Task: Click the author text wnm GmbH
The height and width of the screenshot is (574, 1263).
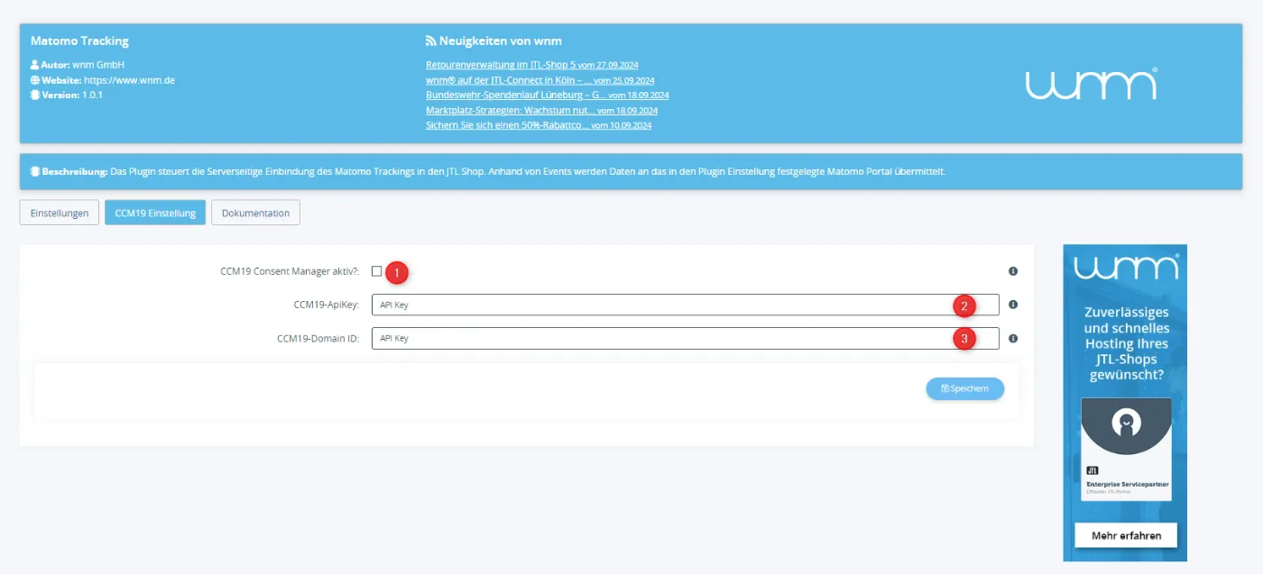Action: 97,65
